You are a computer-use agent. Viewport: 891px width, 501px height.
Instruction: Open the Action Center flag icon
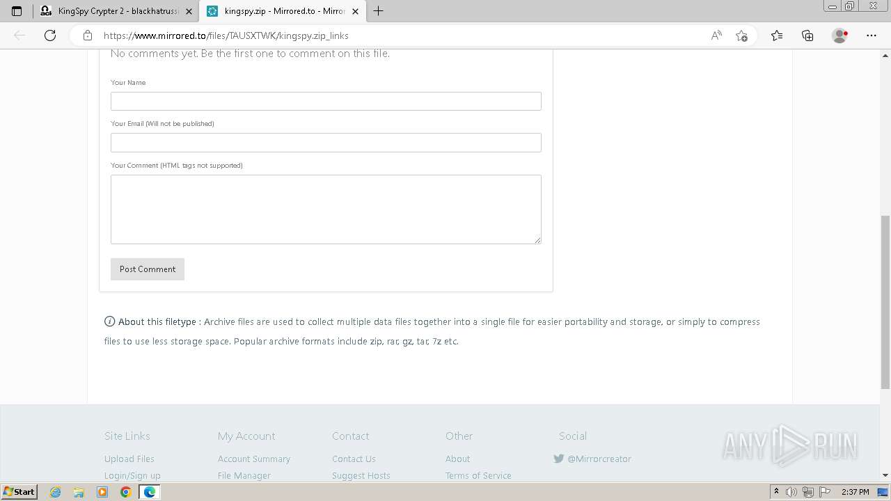(x=823, y=492)
